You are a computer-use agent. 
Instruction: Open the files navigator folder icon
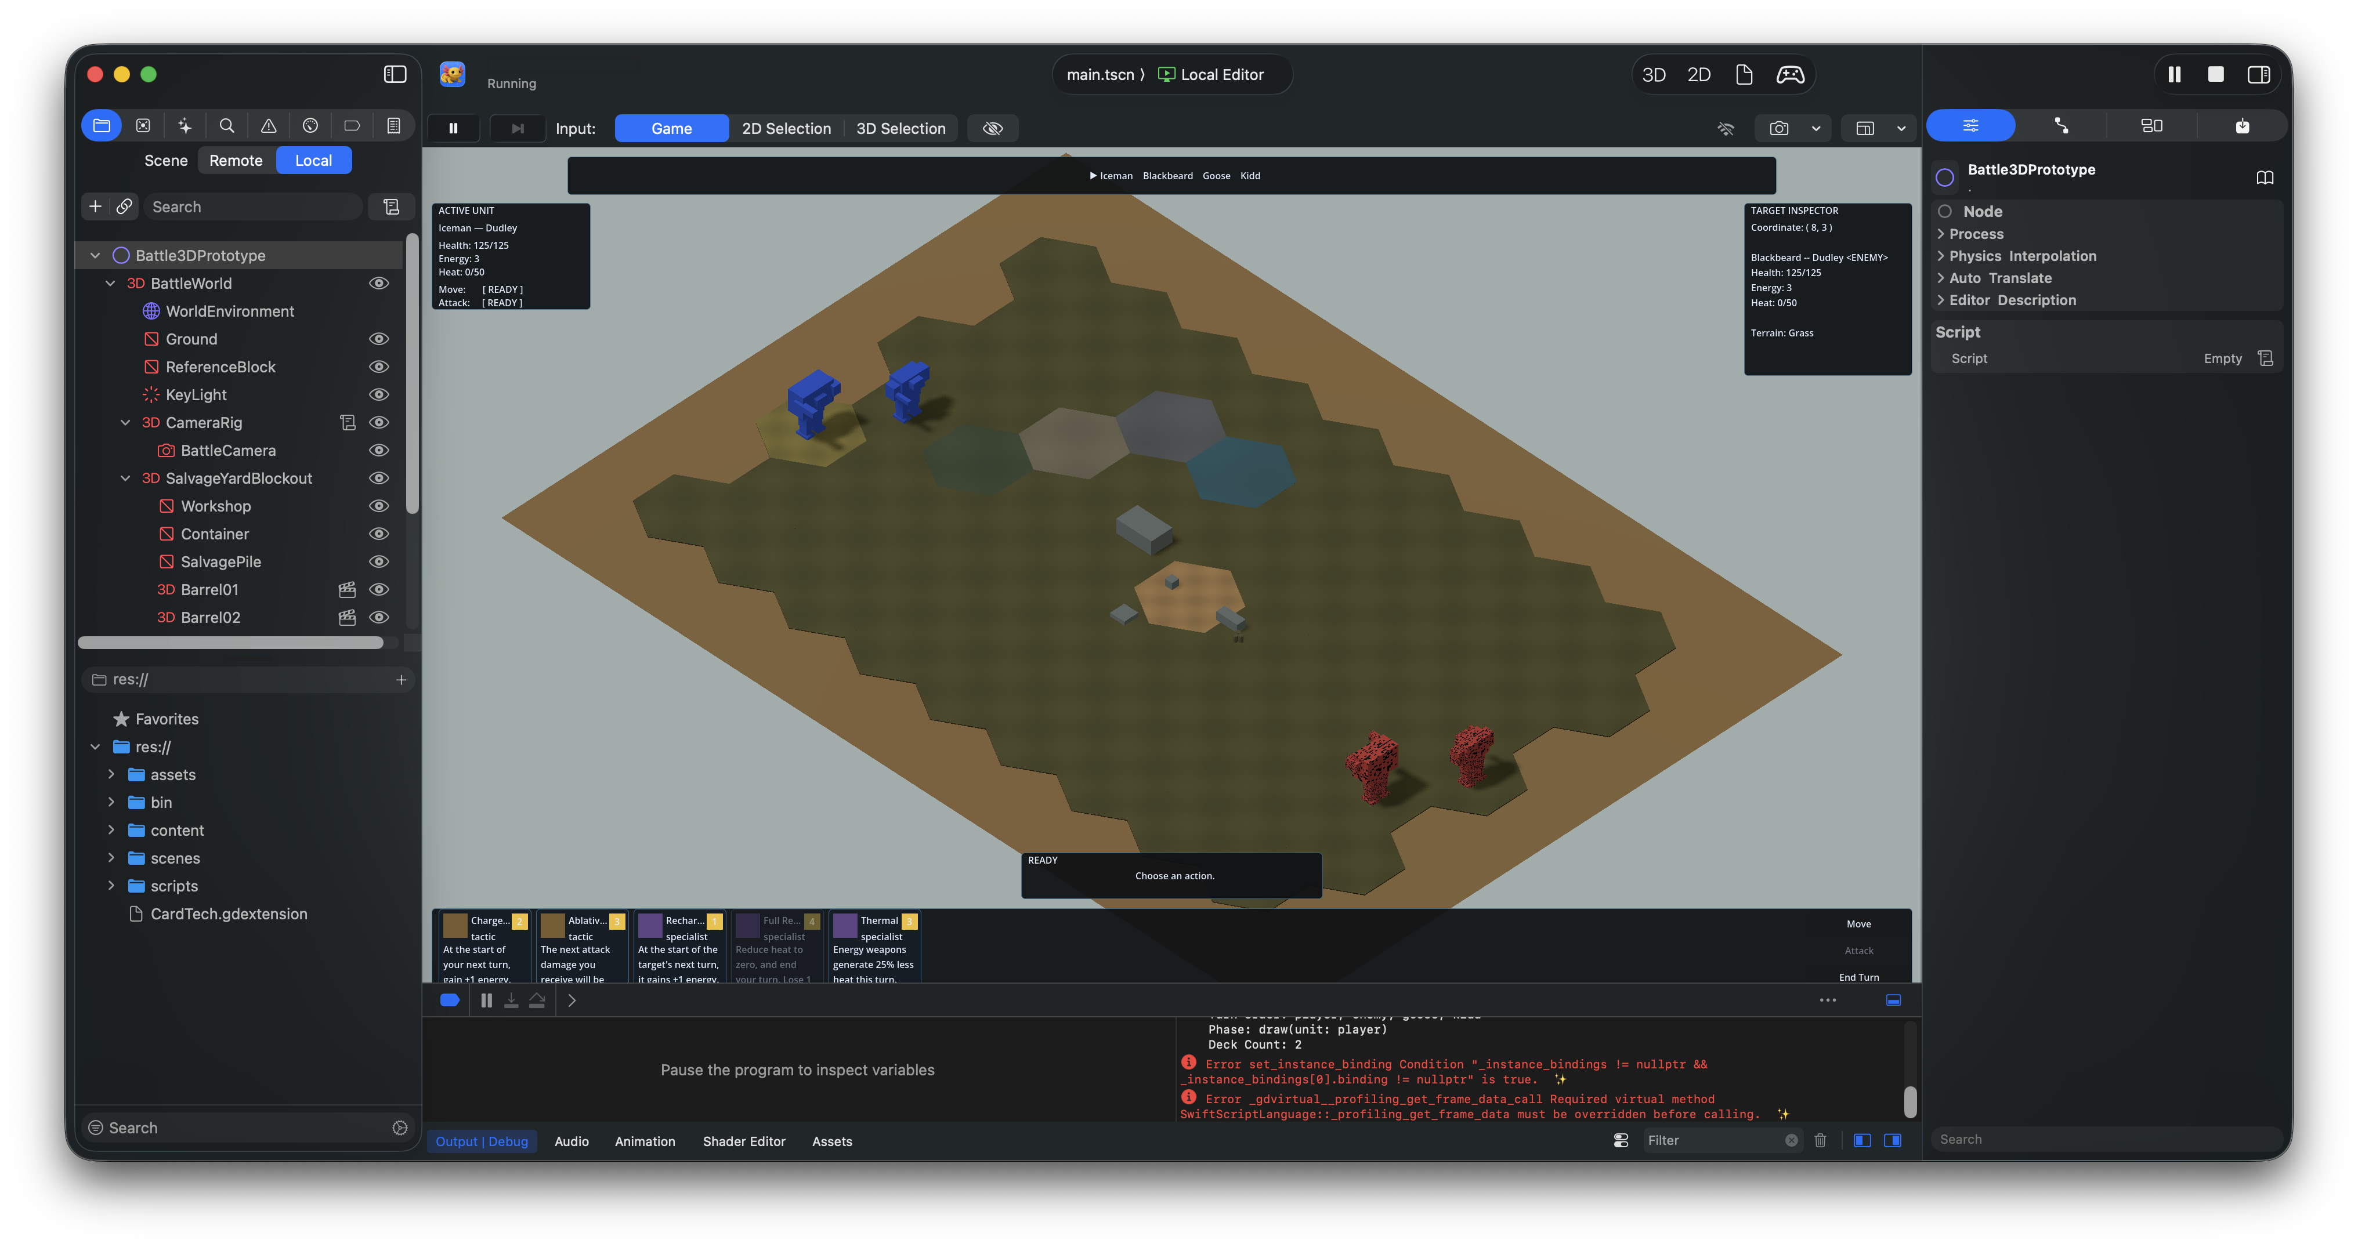pyautogui.click(x=102, y=126)
